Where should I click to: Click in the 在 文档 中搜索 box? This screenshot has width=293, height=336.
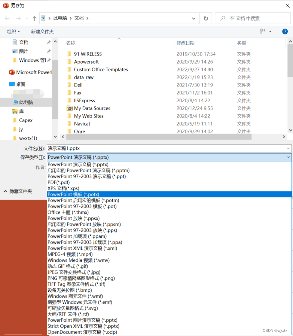point(253,18)
